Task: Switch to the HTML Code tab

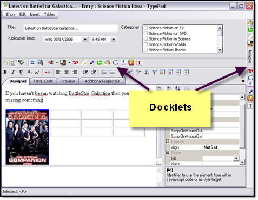Action: pyautogui.click(x=43, y=81)
